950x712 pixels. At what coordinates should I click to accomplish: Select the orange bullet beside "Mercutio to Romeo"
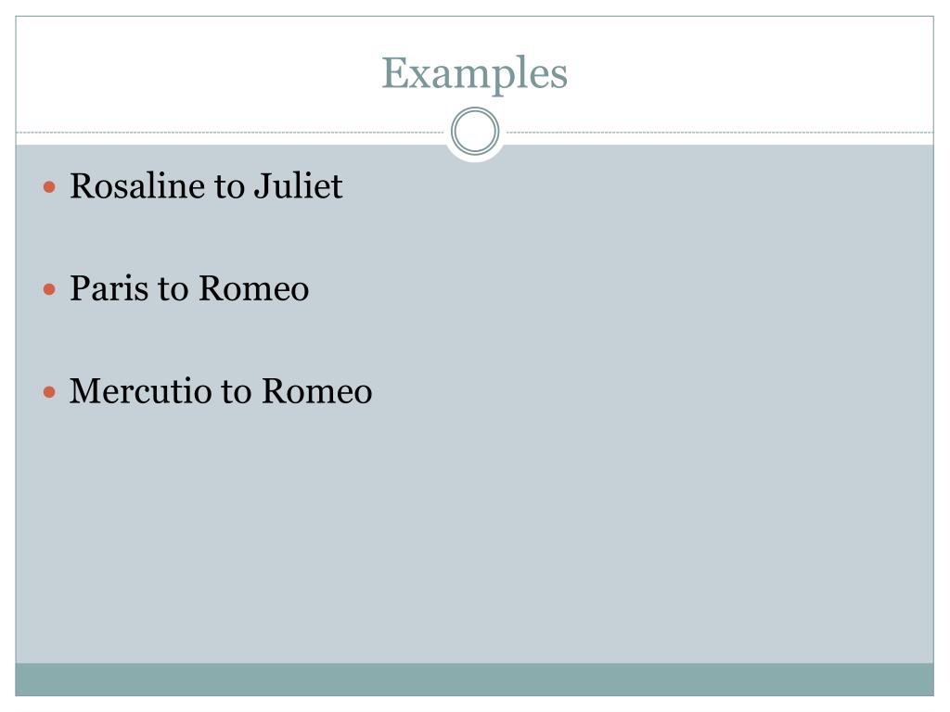click(50, 392)
